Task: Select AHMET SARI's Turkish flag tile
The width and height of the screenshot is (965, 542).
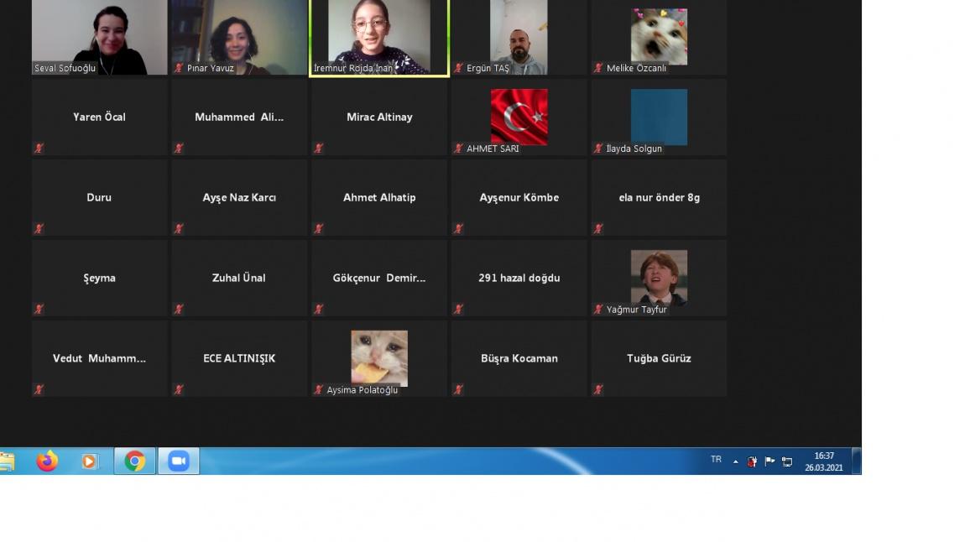Action: (519, 117)
